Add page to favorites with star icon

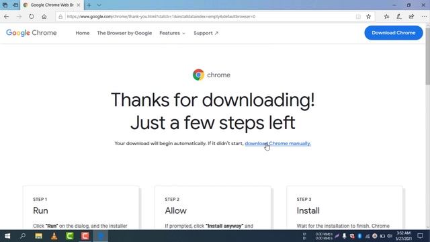coord(369,17)
